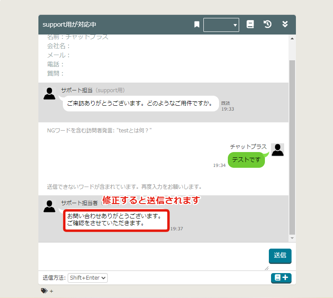333x298 pixels.
Task: Click the 会社名： field label
Action: pos(58,46)
